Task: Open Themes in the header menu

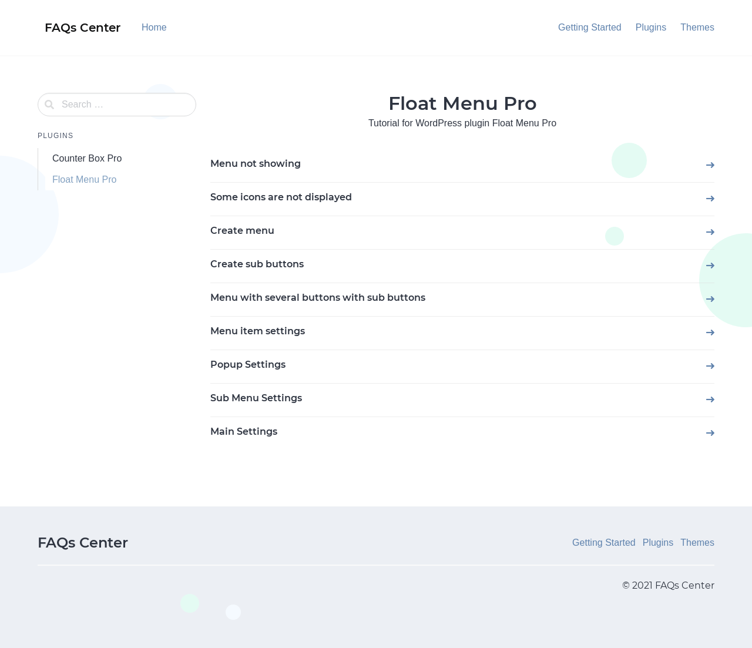Action: click(x=697, y=28)
